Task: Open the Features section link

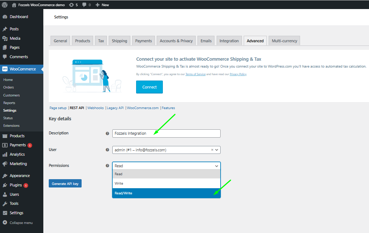Action: (x=168, y=108)
